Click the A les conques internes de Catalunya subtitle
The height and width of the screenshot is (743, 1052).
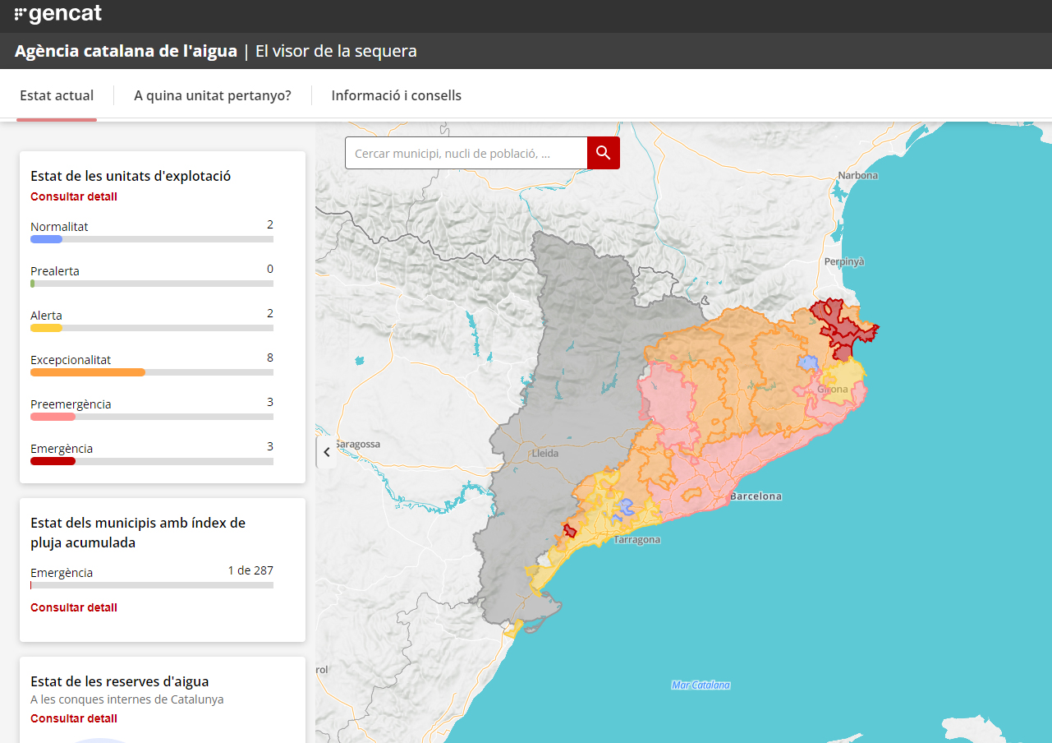tap(127, 699)
